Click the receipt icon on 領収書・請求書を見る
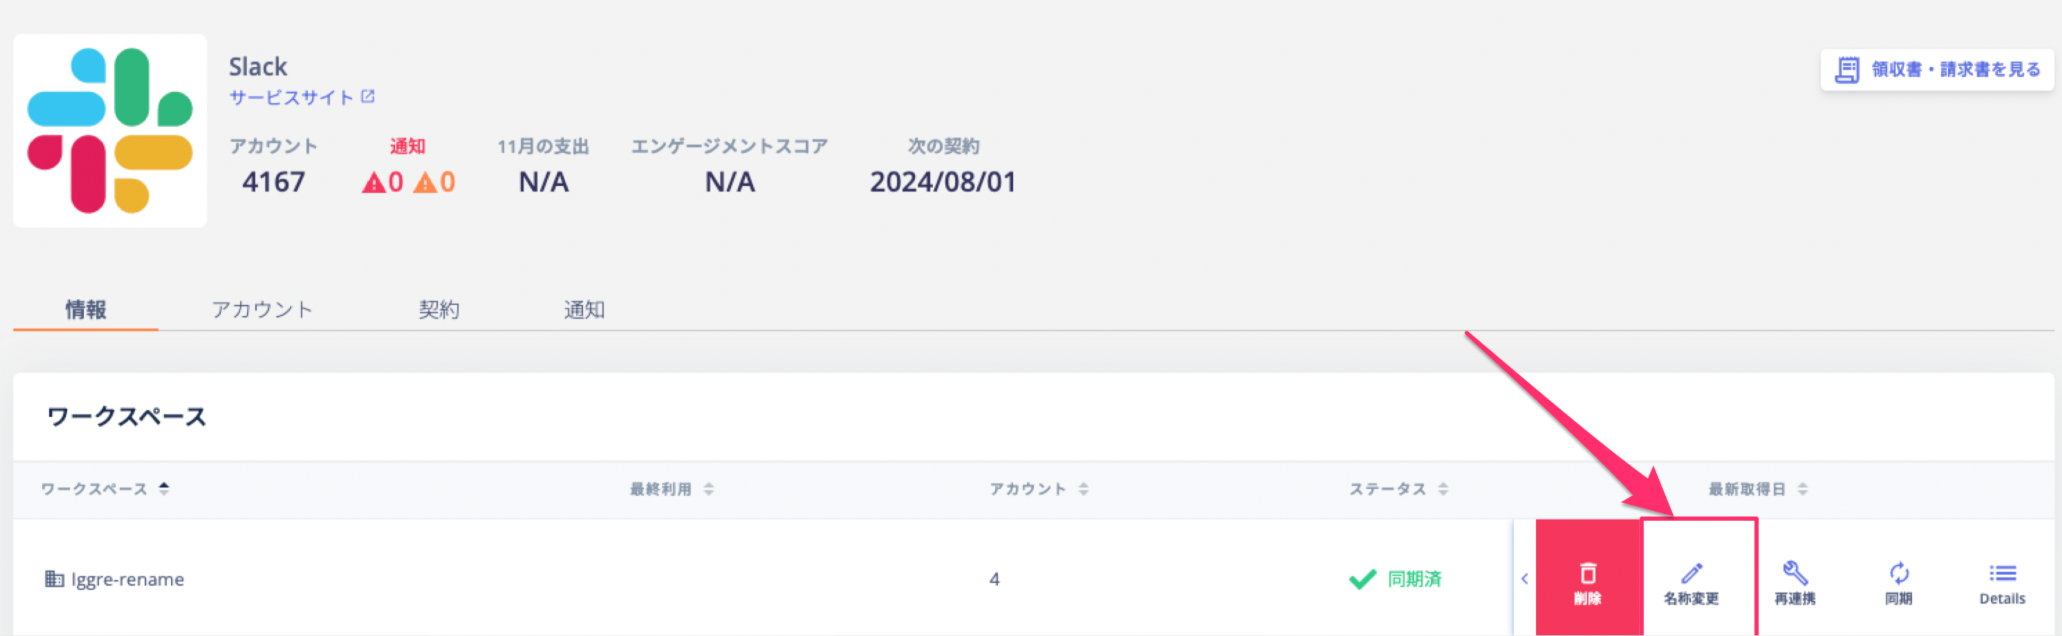 point(1847,70)
